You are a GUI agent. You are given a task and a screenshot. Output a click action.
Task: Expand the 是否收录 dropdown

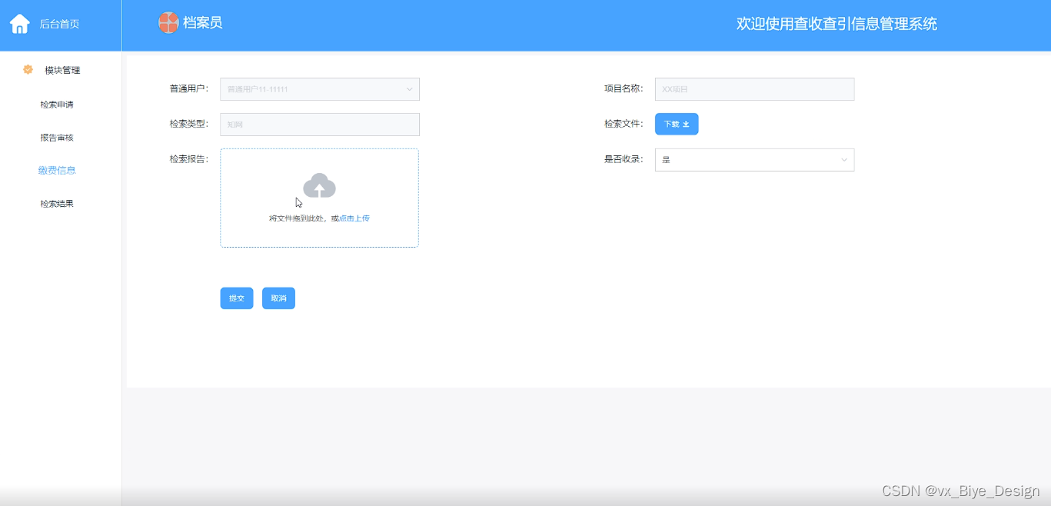pyautogui.click(x=754, y=160)
